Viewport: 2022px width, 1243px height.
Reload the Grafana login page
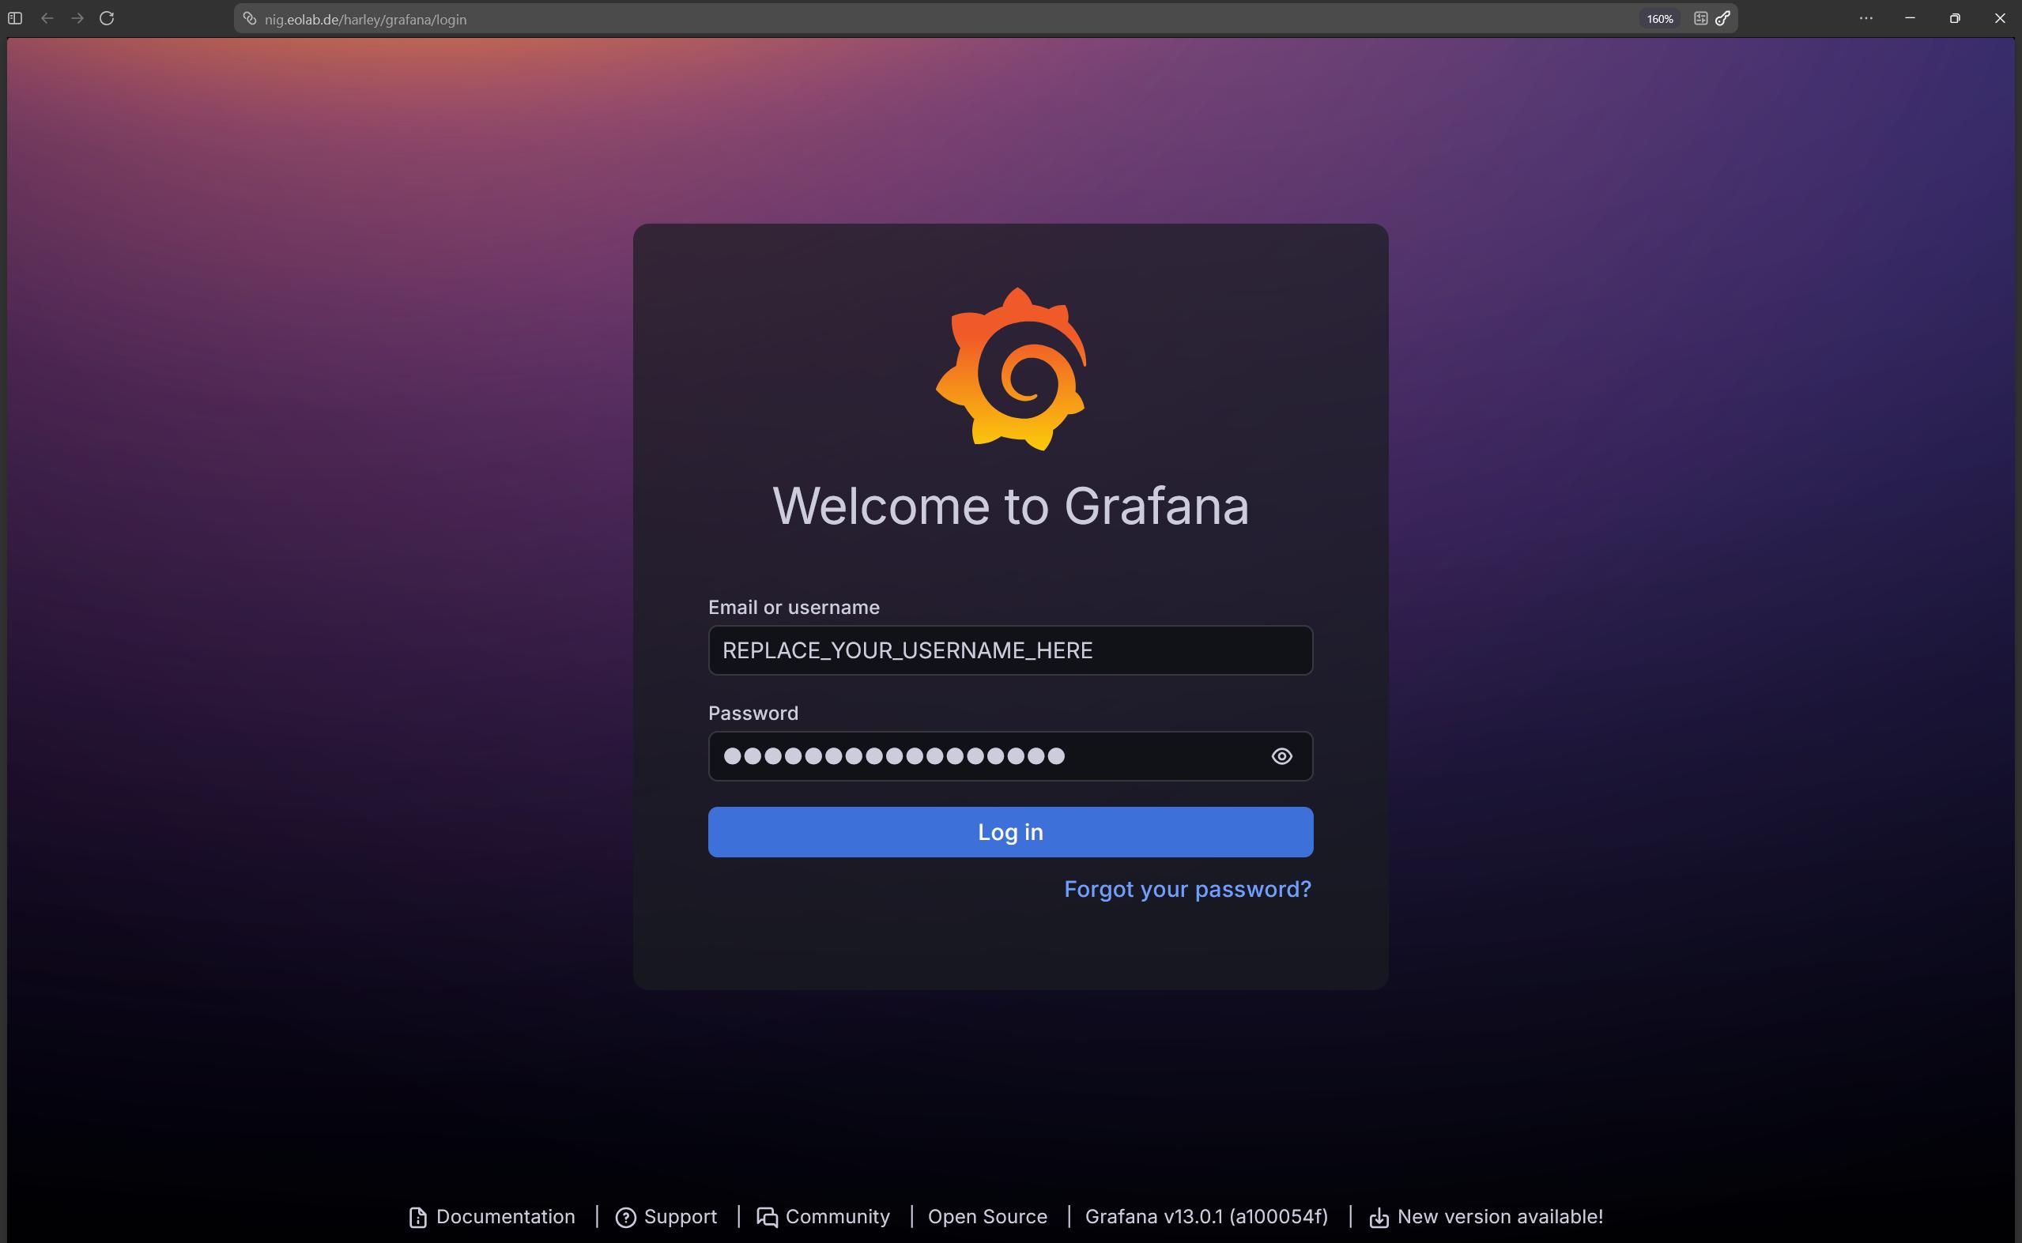[x=107, y=18]
